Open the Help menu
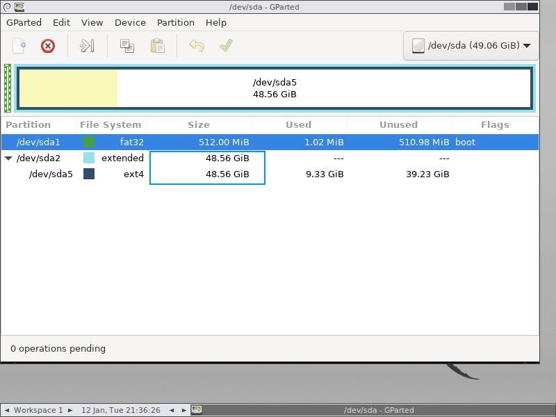The width and height of the screenshot is (556, 417). click(x=216, y=22)
